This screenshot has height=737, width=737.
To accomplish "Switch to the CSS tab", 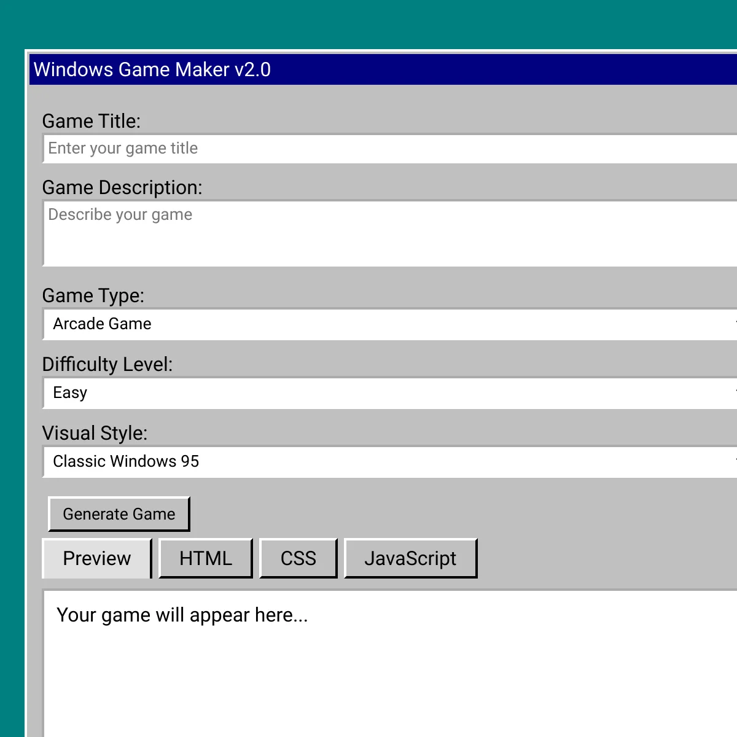I will 298,558.
